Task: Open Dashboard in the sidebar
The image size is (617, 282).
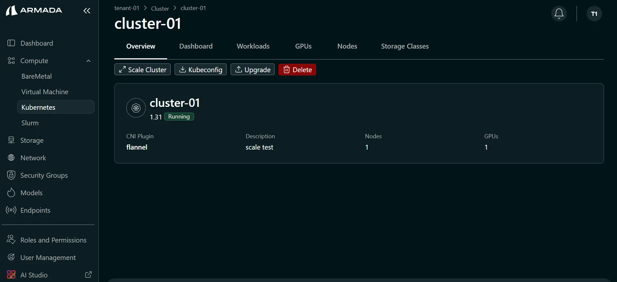Action: coord(37,43)
